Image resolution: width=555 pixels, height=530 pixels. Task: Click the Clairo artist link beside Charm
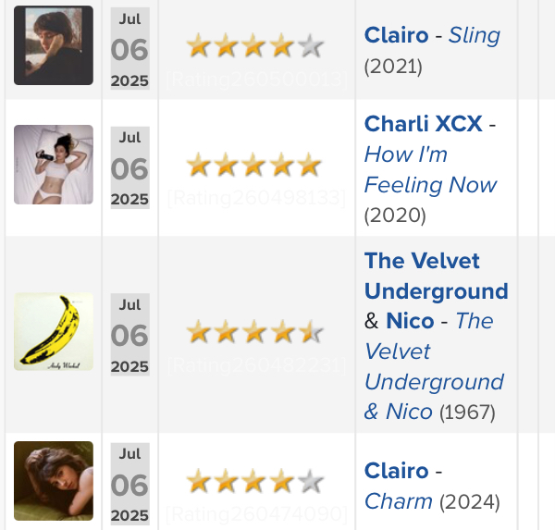pyautogui.click(x=397, y=471)
